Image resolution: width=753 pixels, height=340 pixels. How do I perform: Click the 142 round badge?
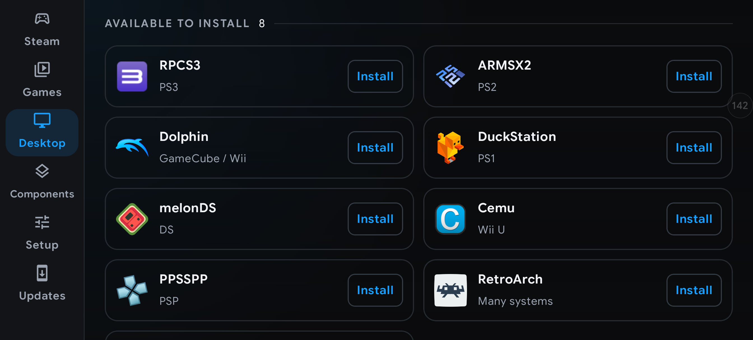[740, 106]
